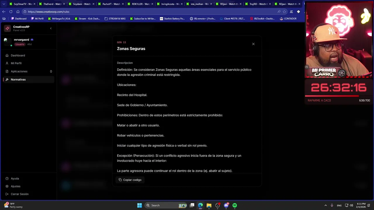This screenshot has height=210, width=374.
Task: Open the Subscribe to MrVar bookmark
Action: click(142, 19)
